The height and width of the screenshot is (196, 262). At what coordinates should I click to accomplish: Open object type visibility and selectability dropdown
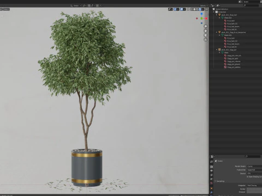[x=170, y=9]
